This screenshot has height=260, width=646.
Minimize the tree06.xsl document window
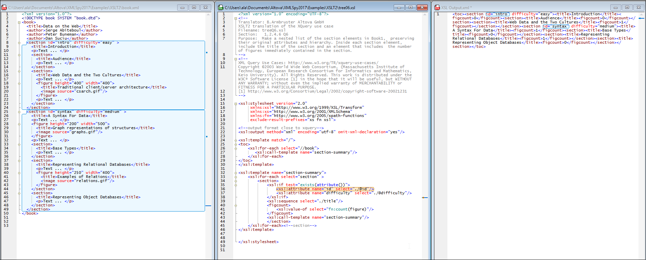(x=399, y=7)
